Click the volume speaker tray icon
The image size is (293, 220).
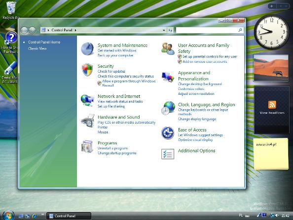click(277, 216)
